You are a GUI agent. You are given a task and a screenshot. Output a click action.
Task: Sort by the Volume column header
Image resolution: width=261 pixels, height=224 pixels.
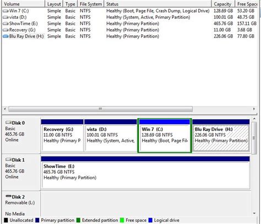click(x=23, y=4)
